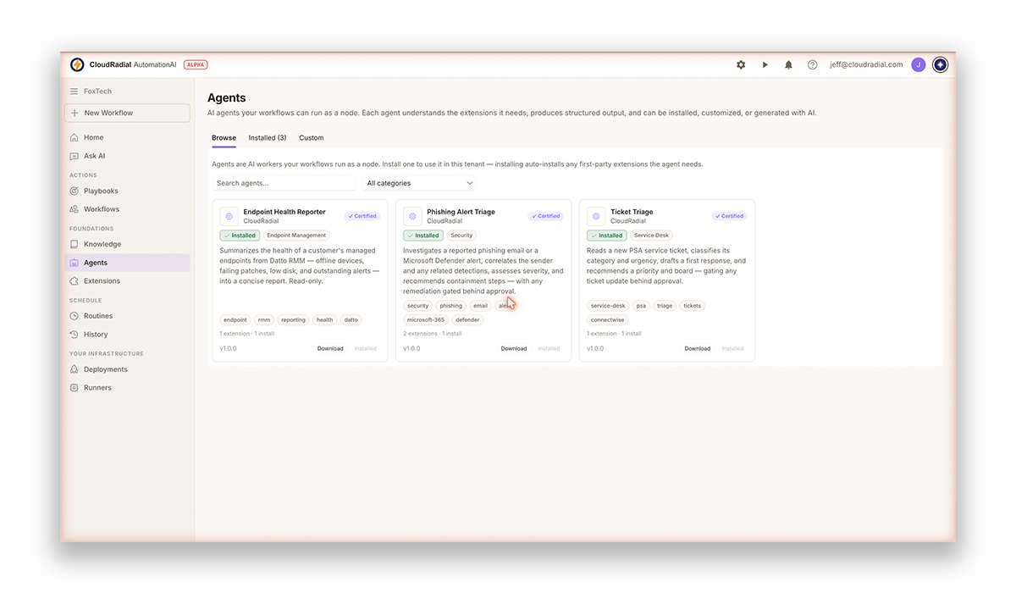
Task: Click the phishing tag on Phishing Alert Triage
Action: pyautogui.click(x=451, y=306)
